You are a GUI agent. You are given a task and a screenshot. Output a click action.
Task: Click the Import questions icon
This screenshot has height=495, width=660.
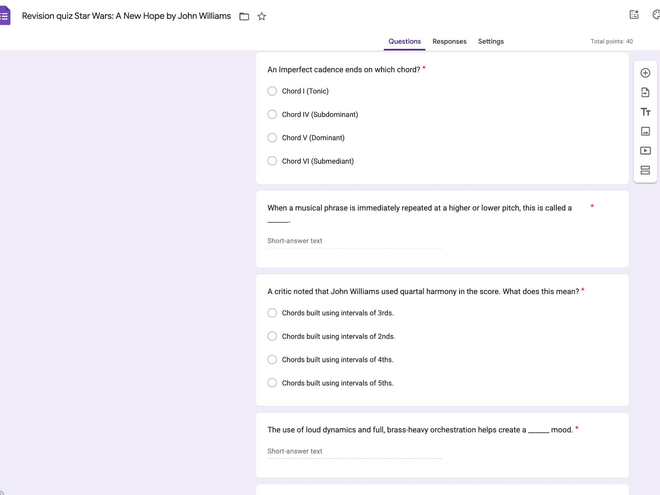(x=645, y=92)
